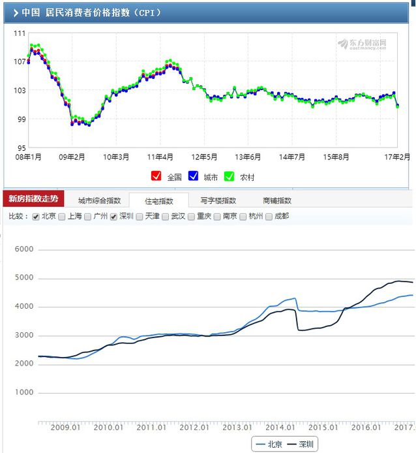
Task: Switch to the 城市综合指数 tab
Action: pos(99,200)
